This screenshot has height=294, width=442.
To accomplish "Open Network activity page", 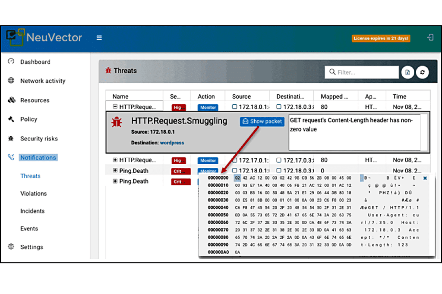I will click(43, 81).
